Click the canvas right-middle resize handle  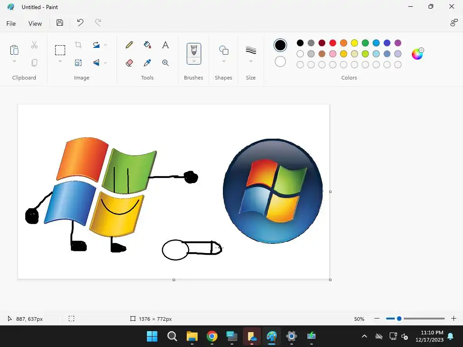330,192
